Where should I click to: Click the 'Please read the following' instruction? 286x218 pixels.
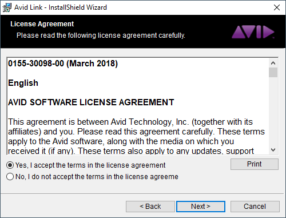click(x=101, y=35)
